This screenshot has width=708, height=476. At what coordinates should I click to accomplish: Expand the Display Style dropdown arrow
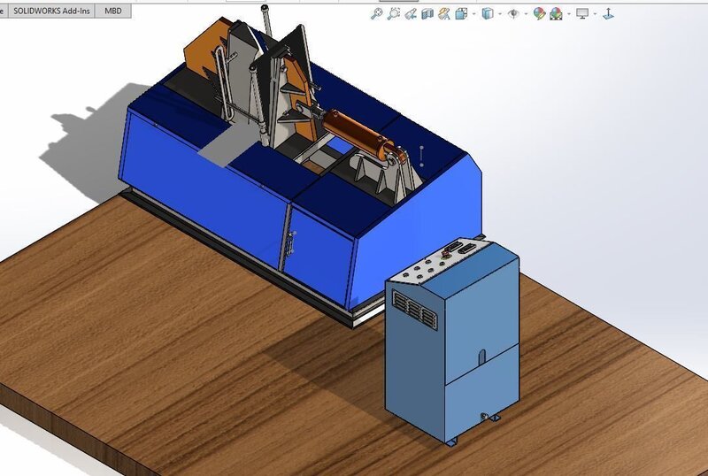tap(499, 14)
